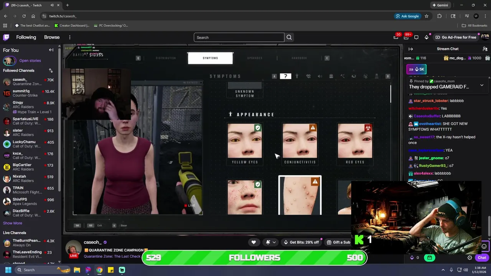The image size is (491, 276).
Task: Select the Yellow Eyes symptom thumbnail
Action: click(245, 141)
